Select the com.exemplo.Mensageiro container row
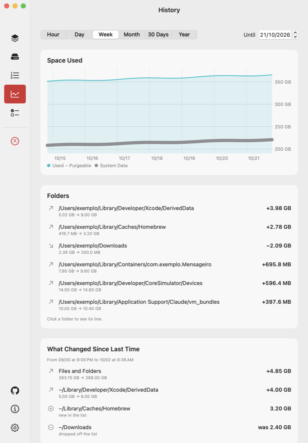Image resolution: width=308 pixels, height=443 pixels. pos(169,267)
